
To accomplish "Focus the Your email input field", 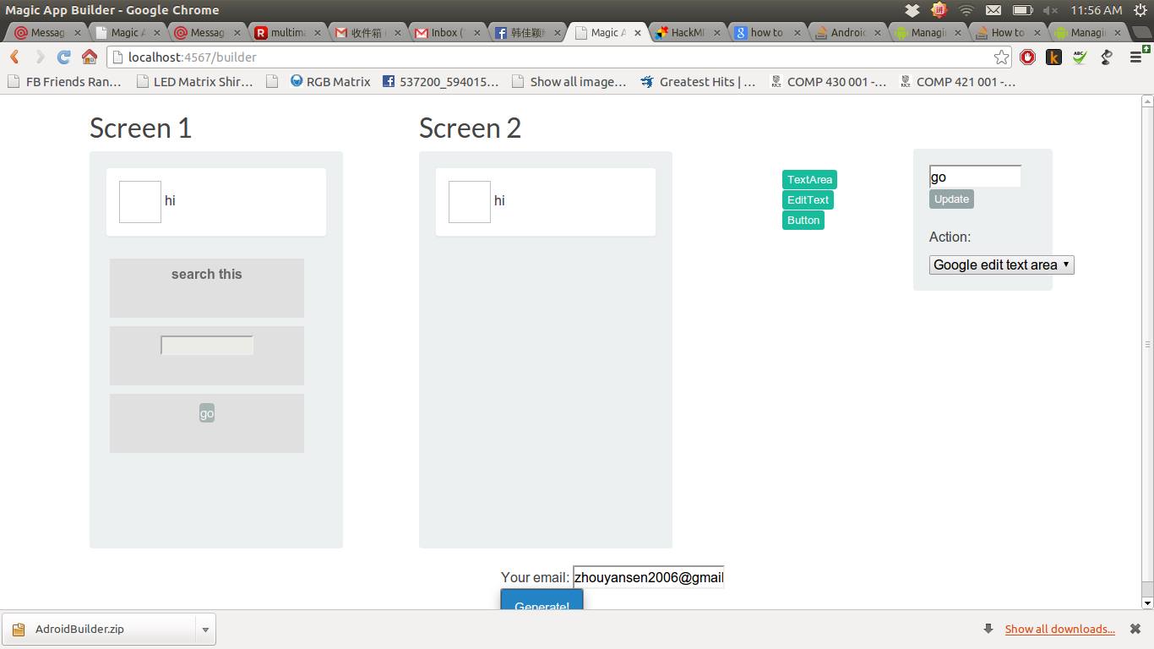I will pyautogui.click(x=648, y=577).
